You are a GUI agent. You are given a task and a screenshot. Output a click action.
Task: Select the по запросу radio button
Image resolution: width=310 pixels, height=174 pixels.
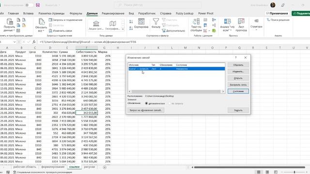pyautogui.click(x=170, y=103)
